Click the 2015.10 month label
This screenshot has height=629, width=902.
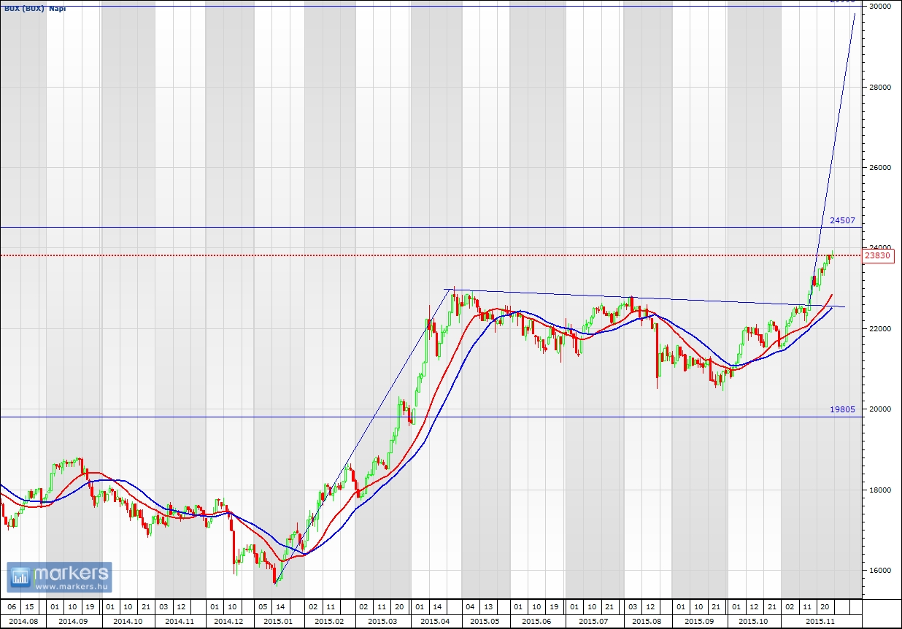point(754,621)
